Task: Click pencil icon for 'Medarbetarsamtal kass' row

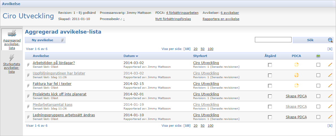Action: click(330, 106)
